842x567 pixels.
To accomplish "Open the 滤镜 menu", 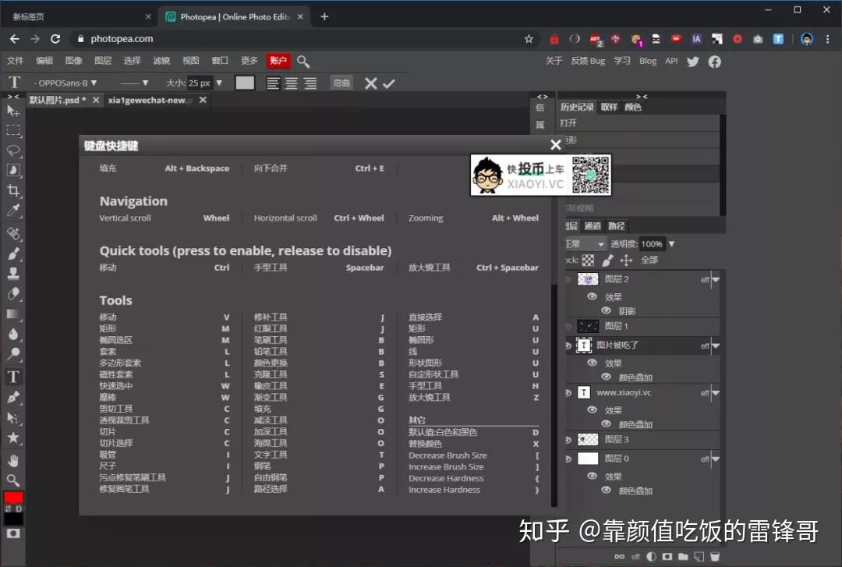I will 161,61.
